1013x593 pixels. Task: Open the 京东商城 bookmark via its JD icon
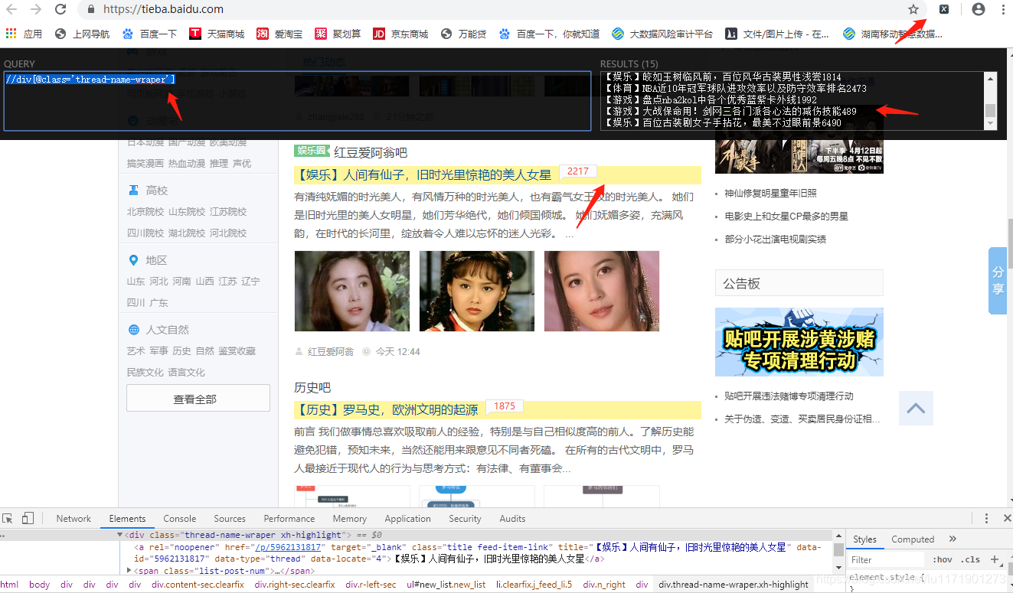tap(380, 33)
